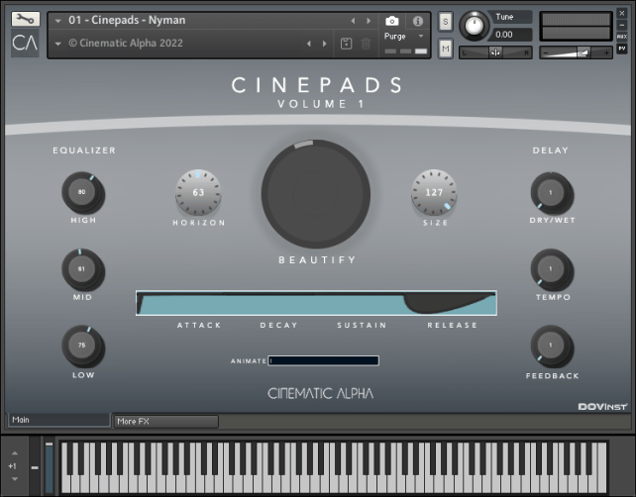Image resolution: width=636 pixels, height=497 pixels.
Task: Click the delay DRY/WET knob
Action: 551,193
